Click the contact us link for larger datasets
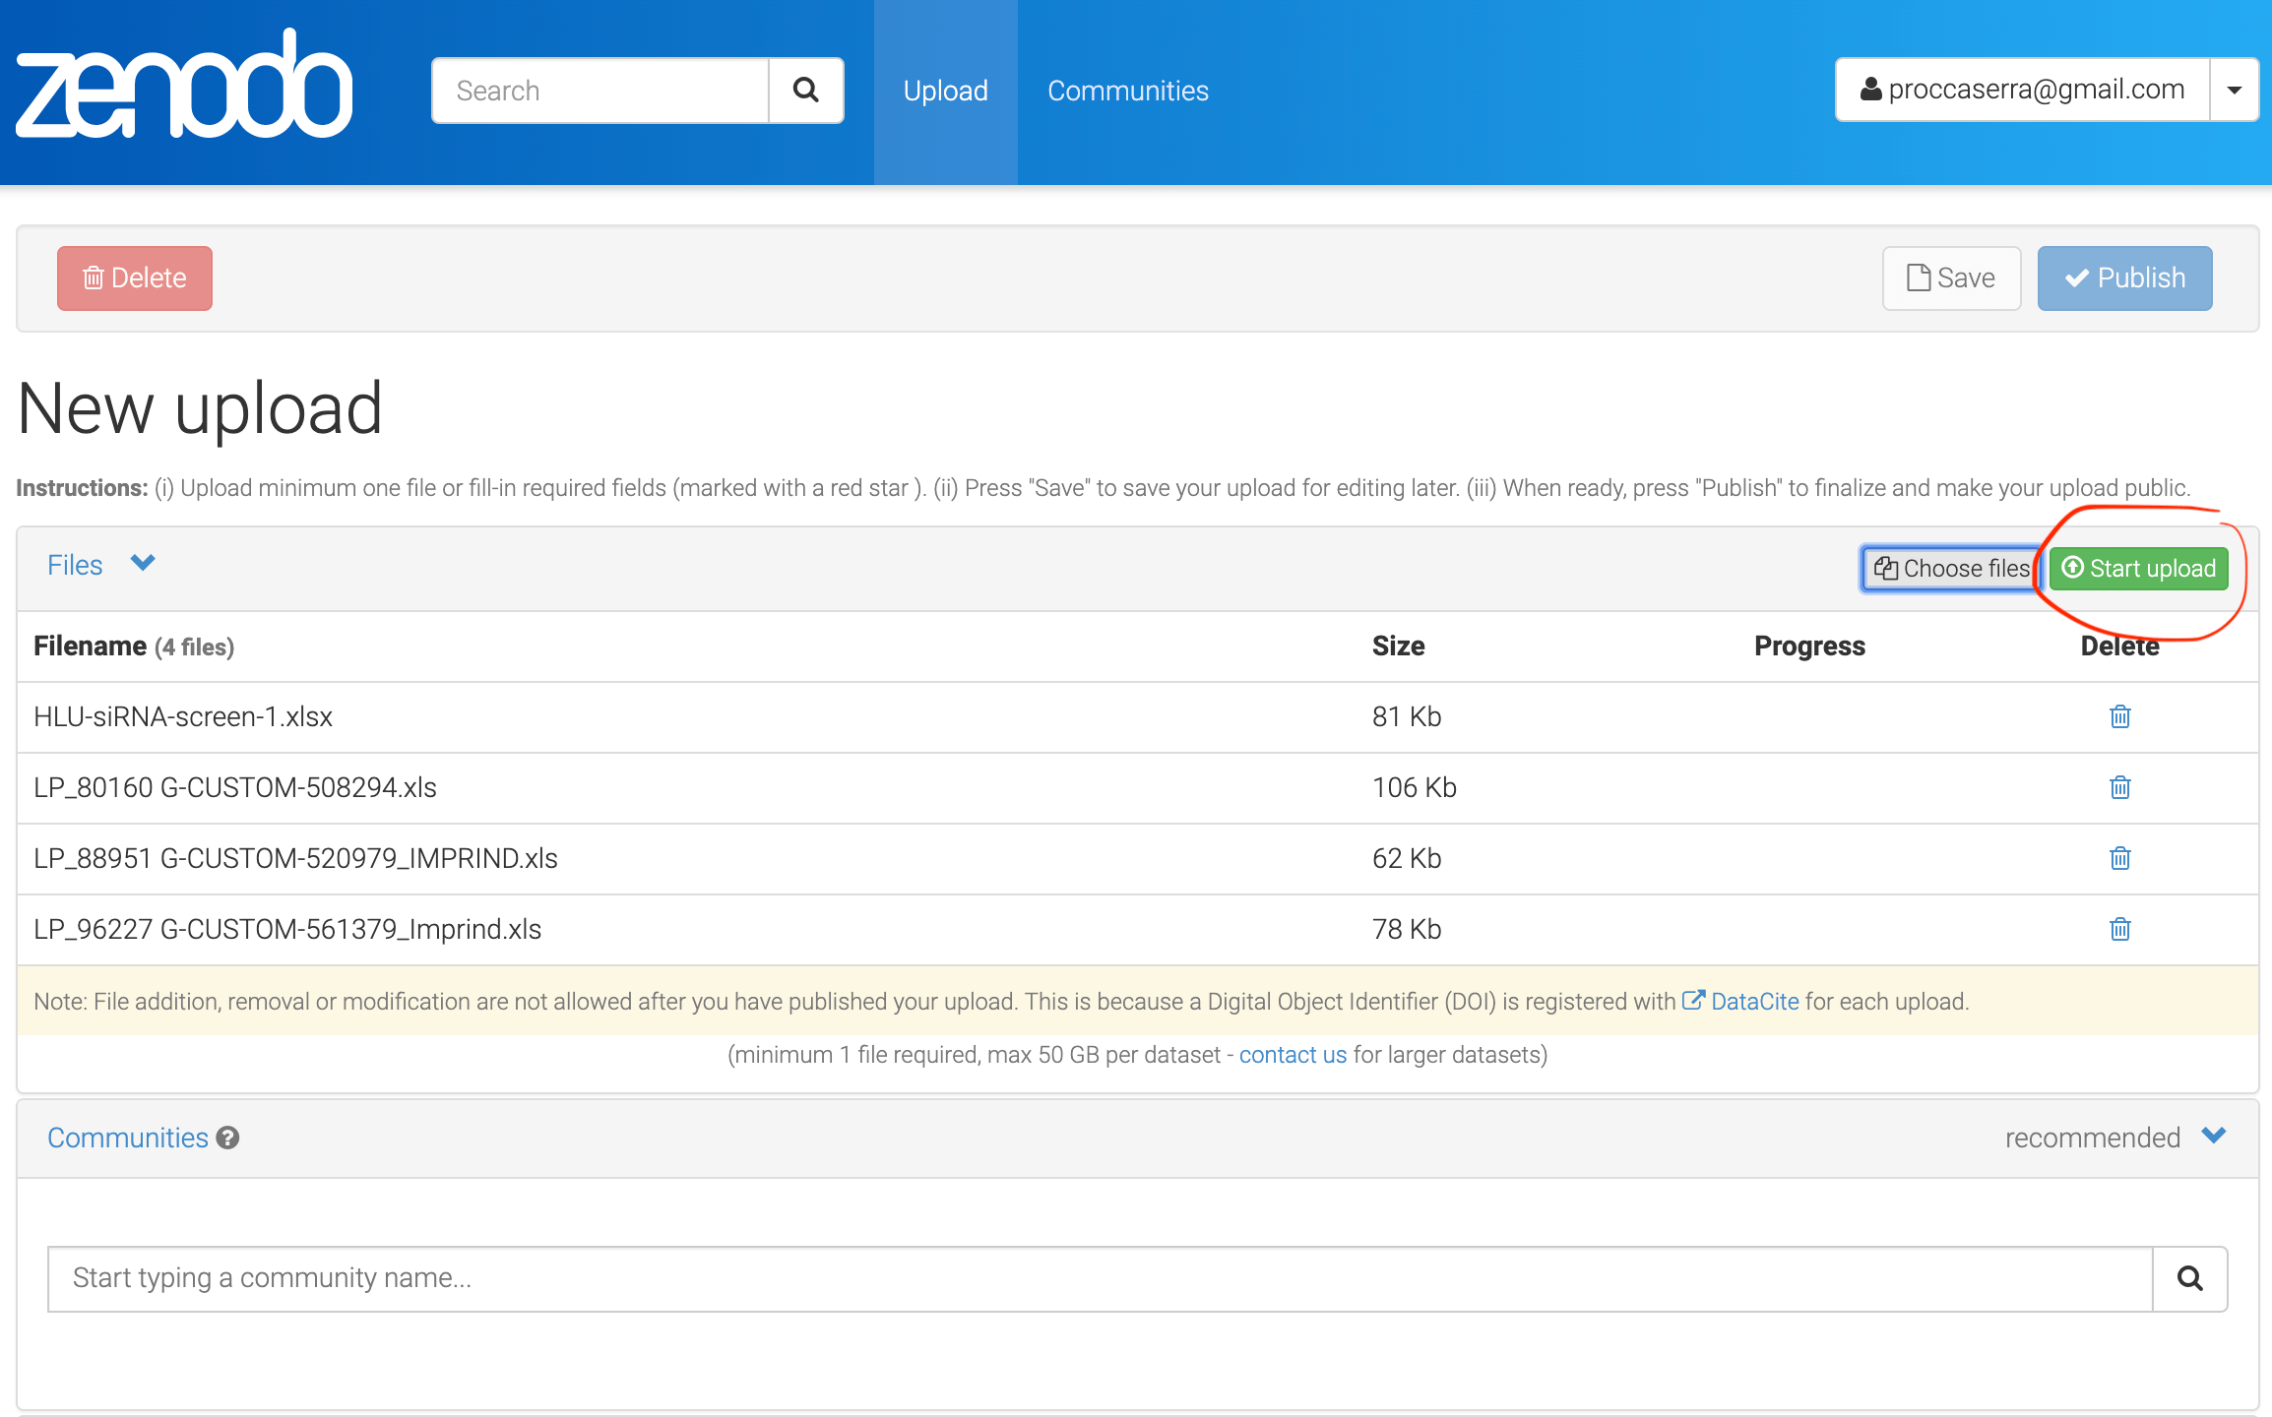2272x1417 pixels. pos(1293,1054)
